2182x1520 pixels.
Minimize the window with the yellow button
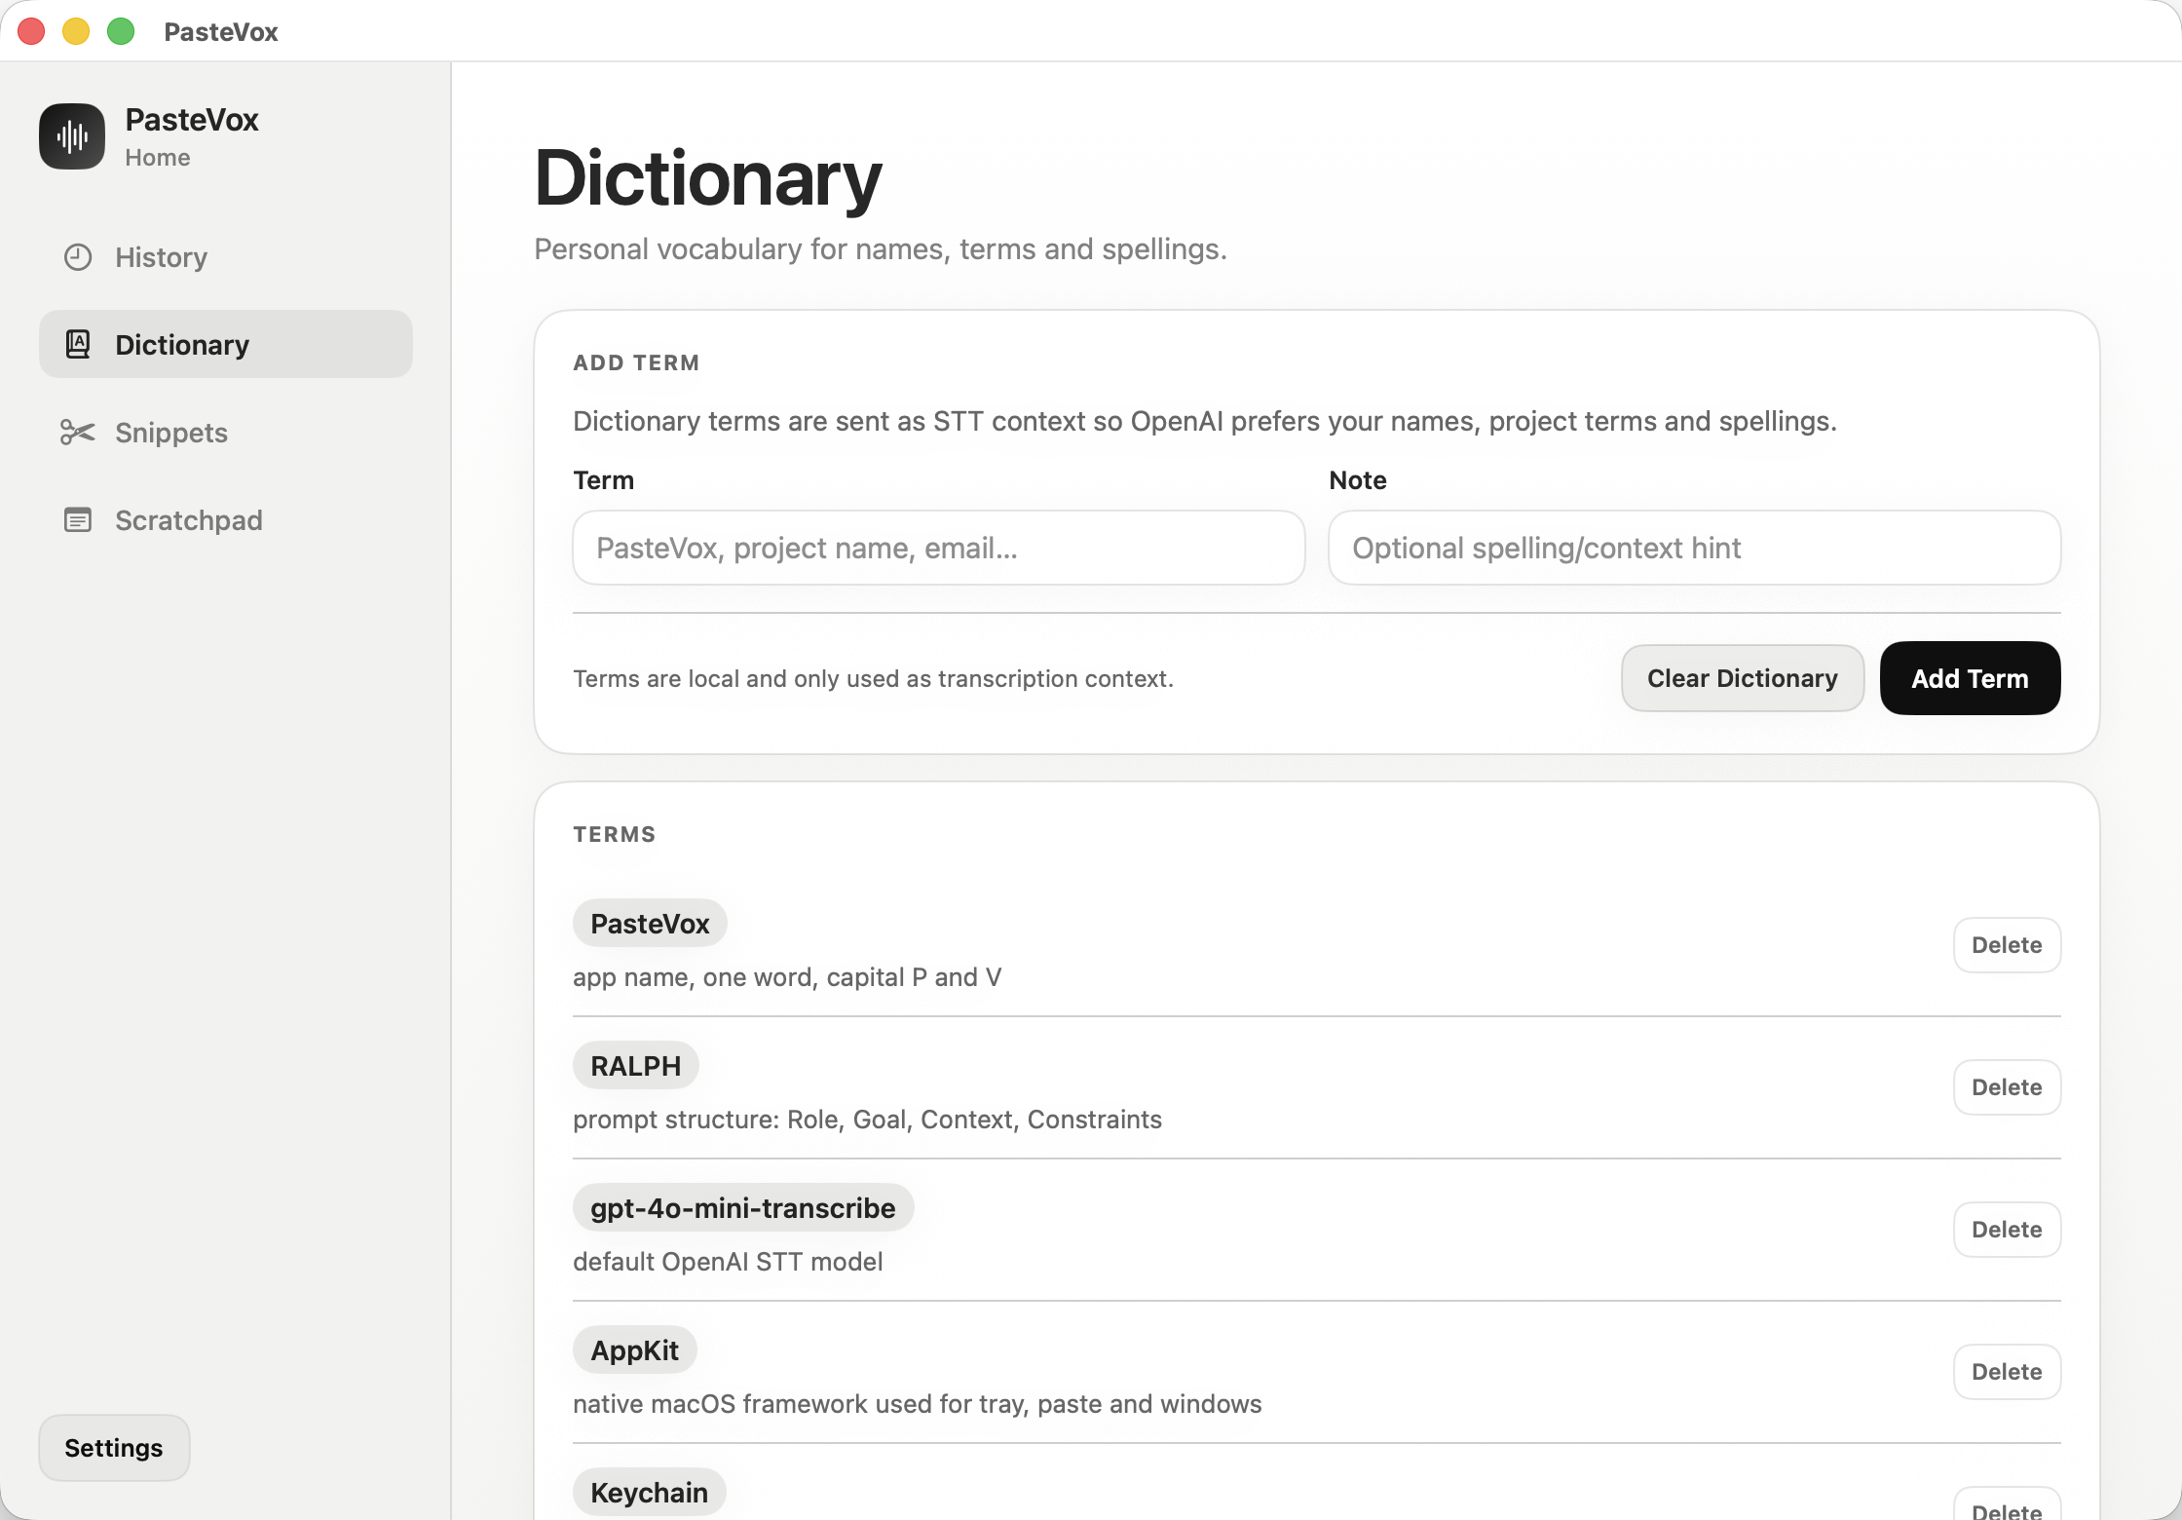pos(76,31)
